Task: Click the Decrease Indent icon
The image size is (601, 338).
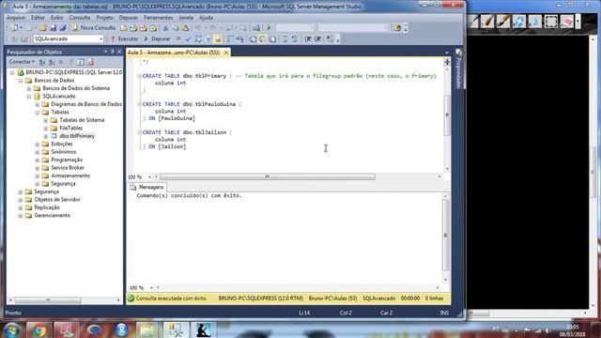Action: coord(308,38)
